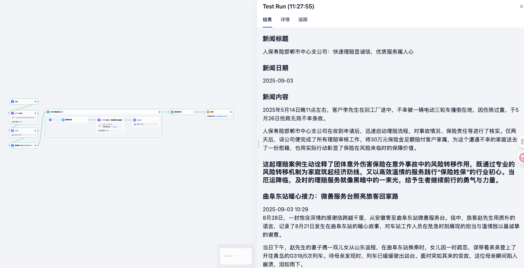Click the HTTP 请求 2 node icon
This screenshot has height=268, width=524.
(x=99, y=120)
